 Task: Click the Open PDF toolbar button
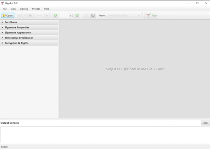8,15
